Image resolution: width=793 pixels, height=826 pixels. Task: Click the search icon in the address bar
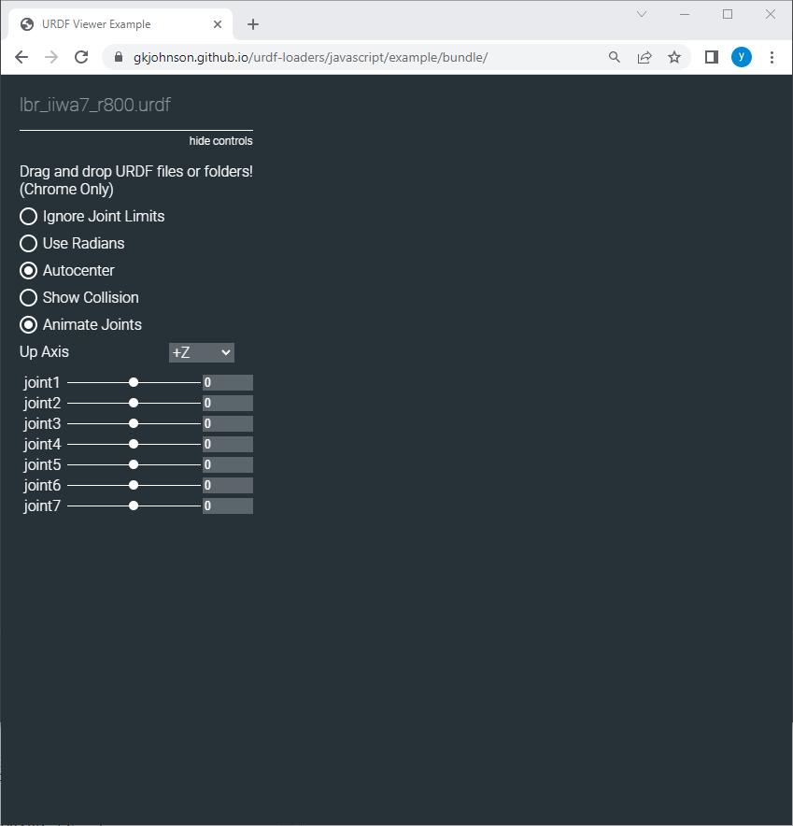tap(614, 56)
